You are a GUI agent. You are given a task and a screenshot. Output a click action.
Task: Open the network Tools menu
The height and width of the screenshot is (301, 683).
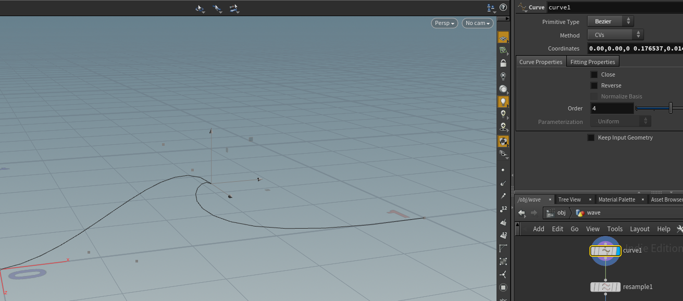click(615, 229)
